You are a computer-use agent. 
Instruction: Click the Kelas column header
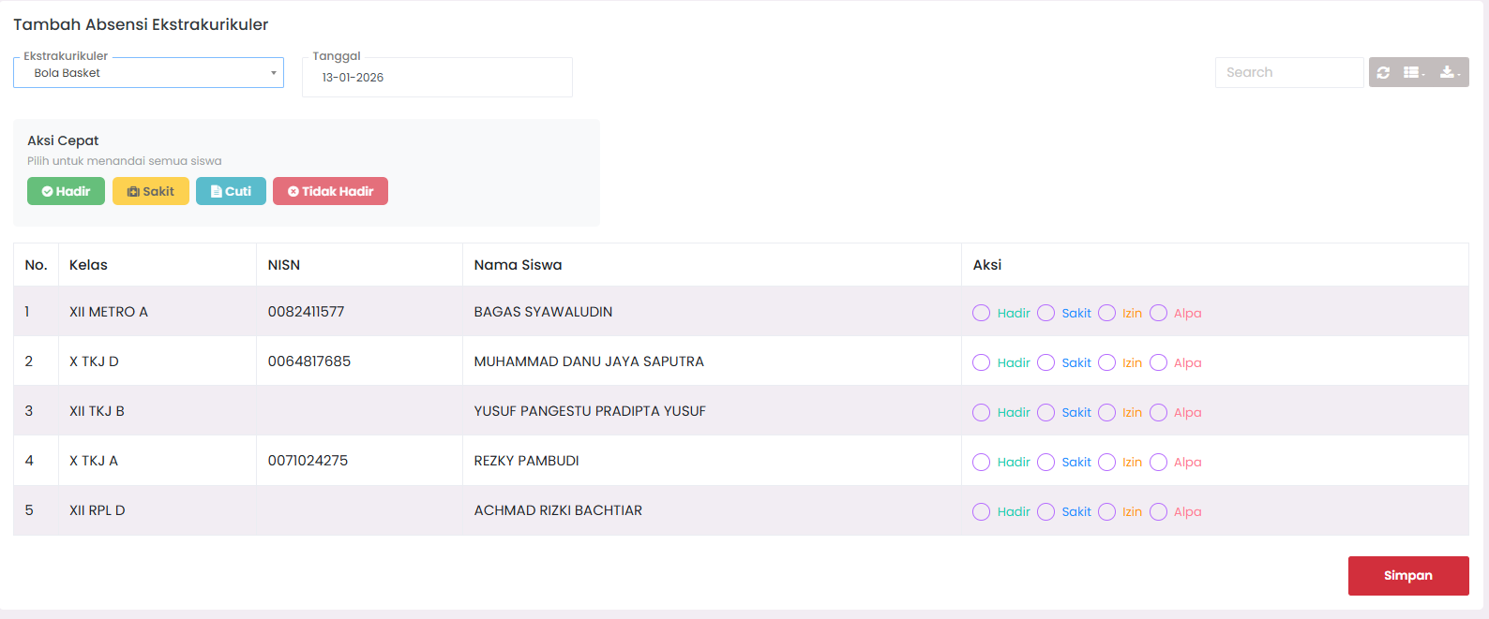88,265
